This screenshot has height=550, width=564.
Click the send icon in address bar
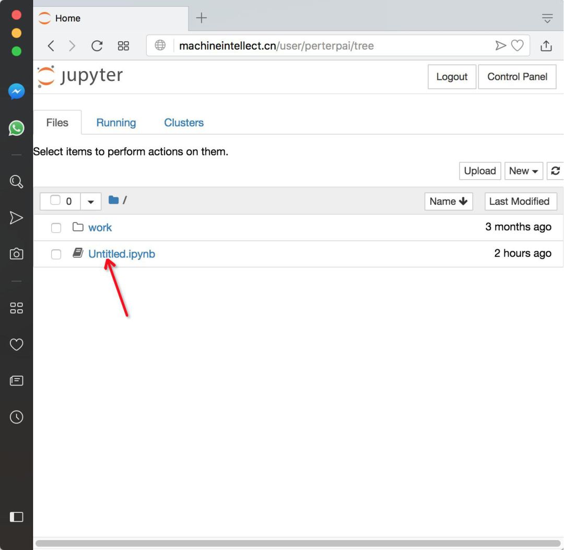500,45
